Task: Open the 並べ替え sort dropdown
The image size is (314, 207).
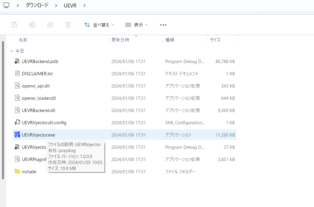Action: (99, 25)
